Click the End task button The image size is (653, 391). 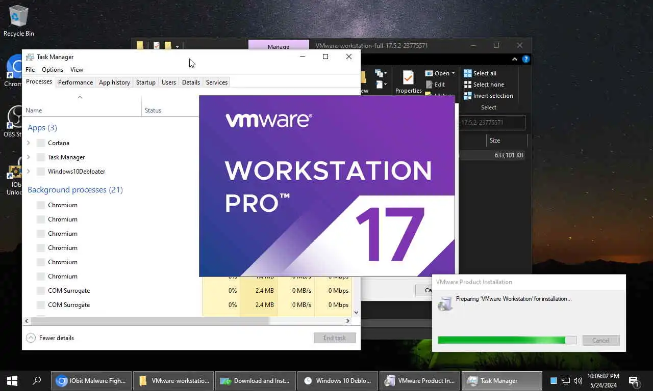coord(335,338)
